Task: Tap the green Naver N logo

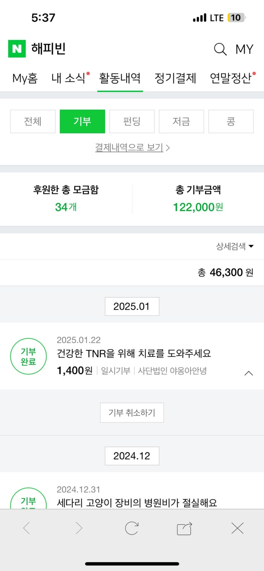Action: pyautogui.click(x=17, y=49)
